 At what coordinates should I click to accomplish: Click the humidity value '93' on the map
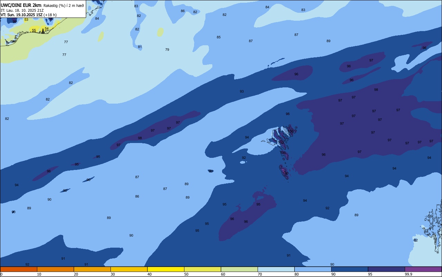click(242, 92)
